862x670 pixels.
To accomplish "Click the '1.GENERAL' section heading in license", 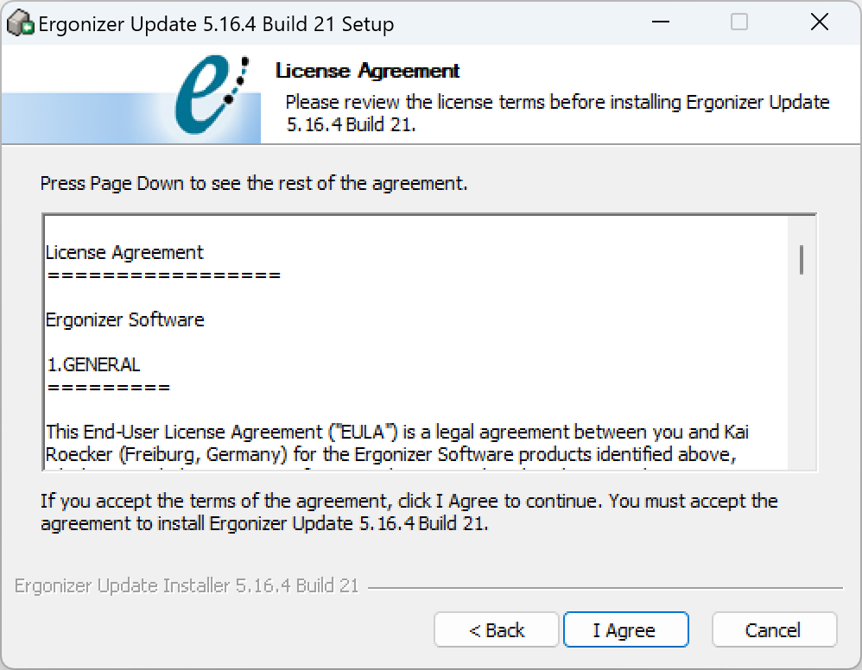I will pos(93,364).
